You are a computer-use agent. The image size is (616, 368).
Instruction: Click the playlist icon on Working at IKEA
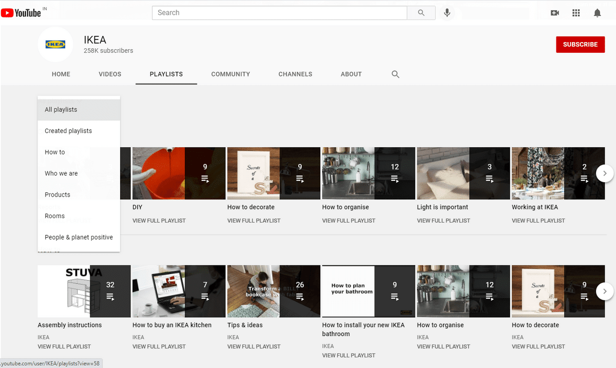pos(584,179)
